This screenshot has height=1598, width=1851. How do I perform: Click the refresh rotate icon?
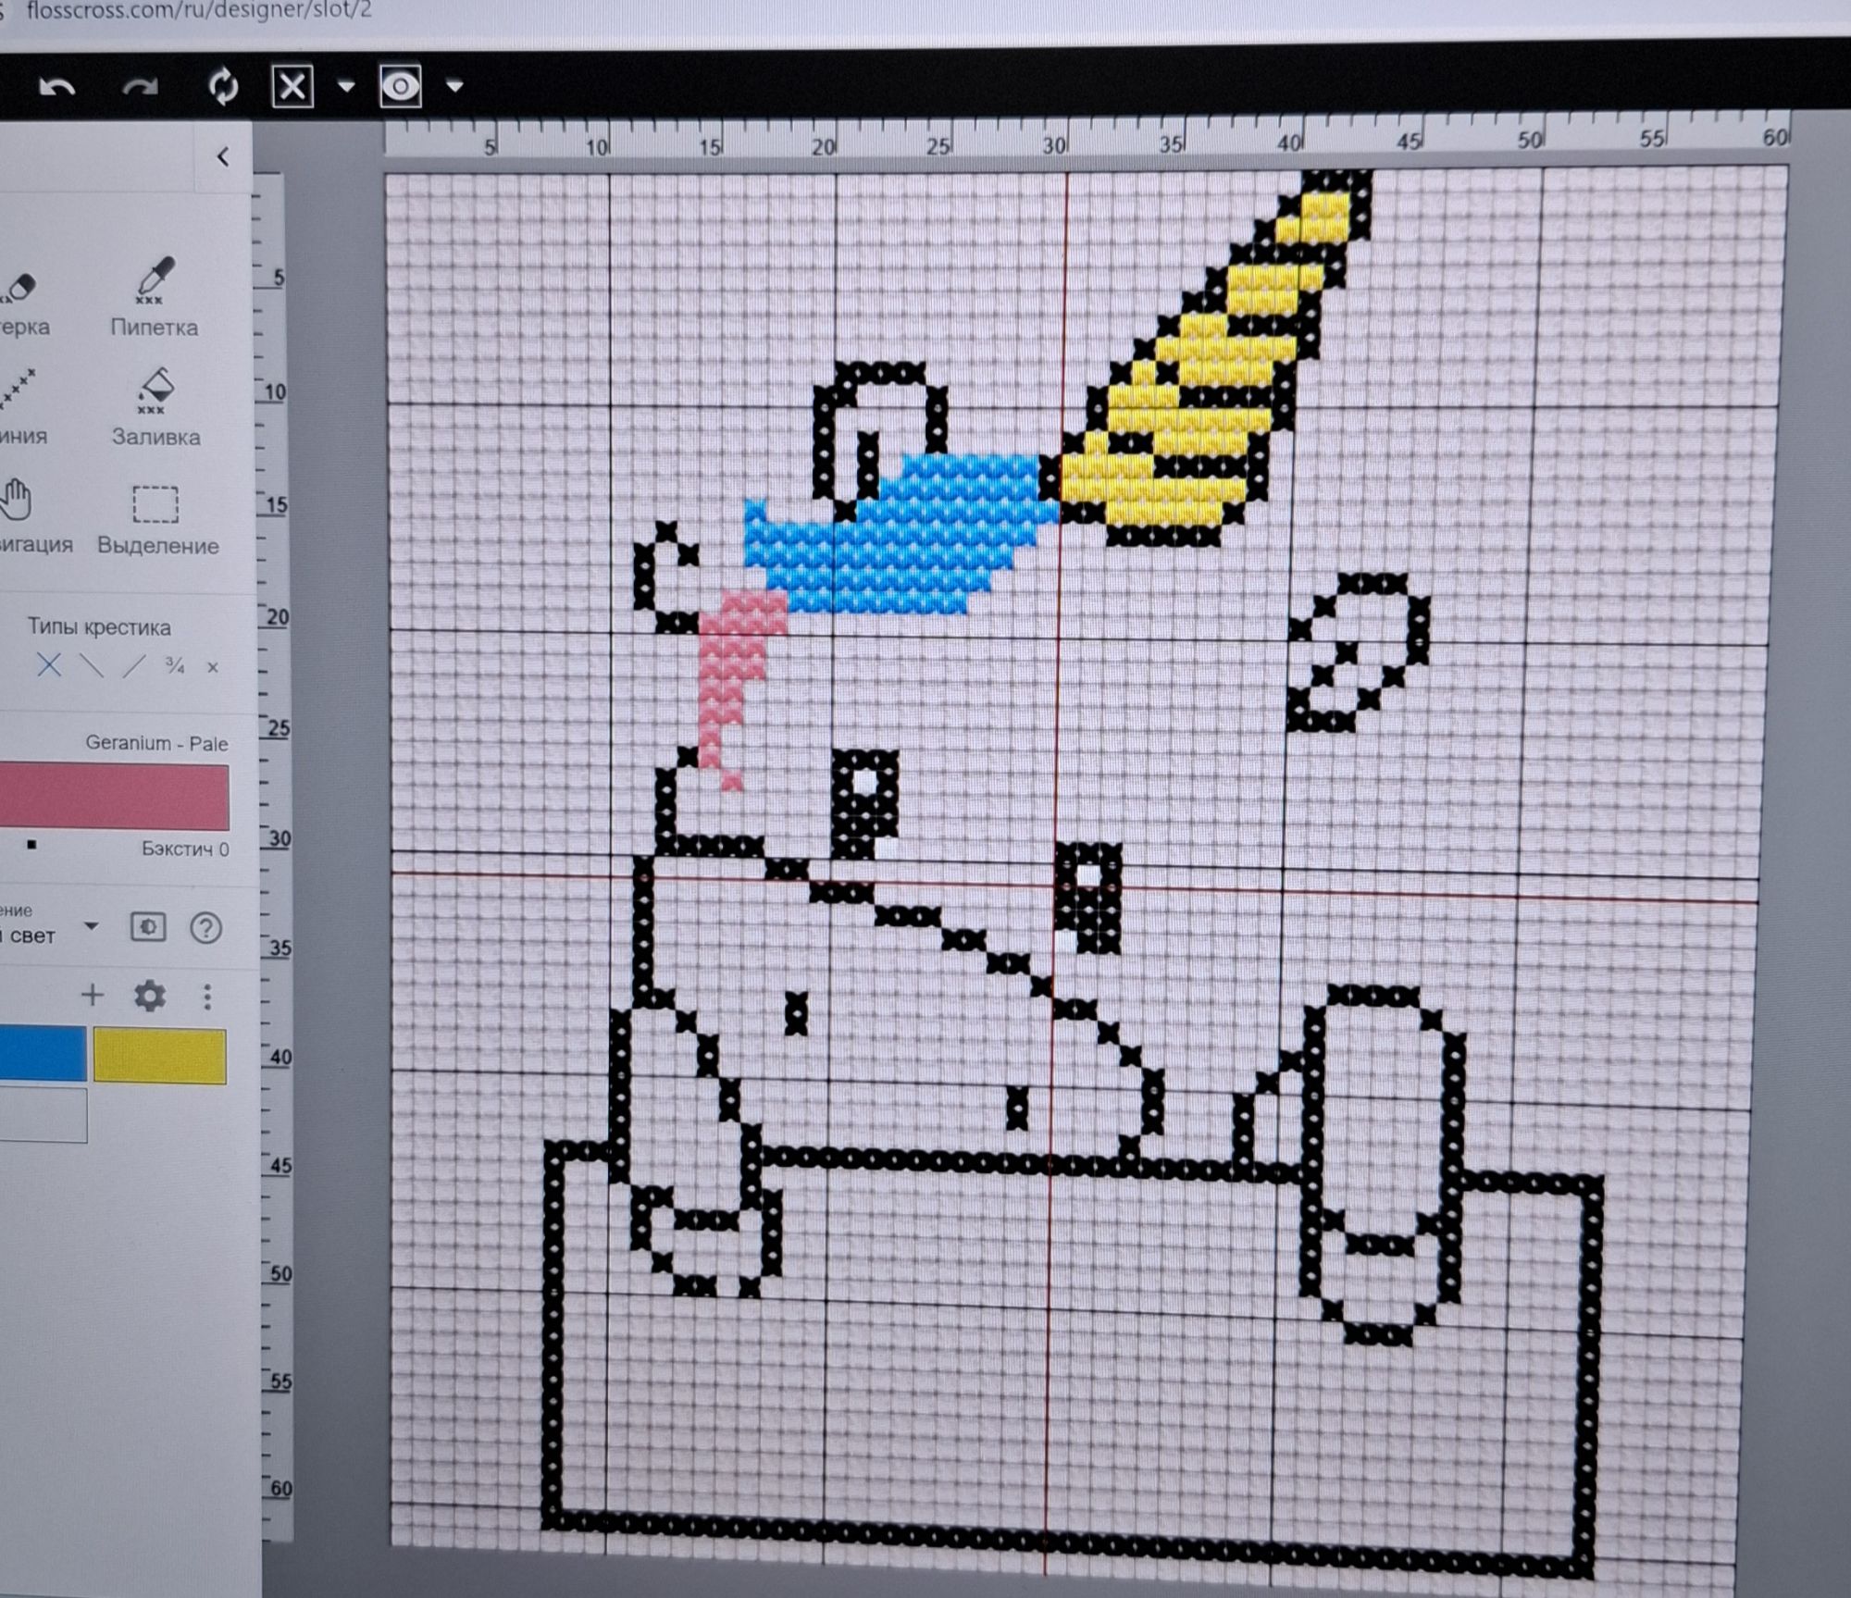[x=223, y=87]
